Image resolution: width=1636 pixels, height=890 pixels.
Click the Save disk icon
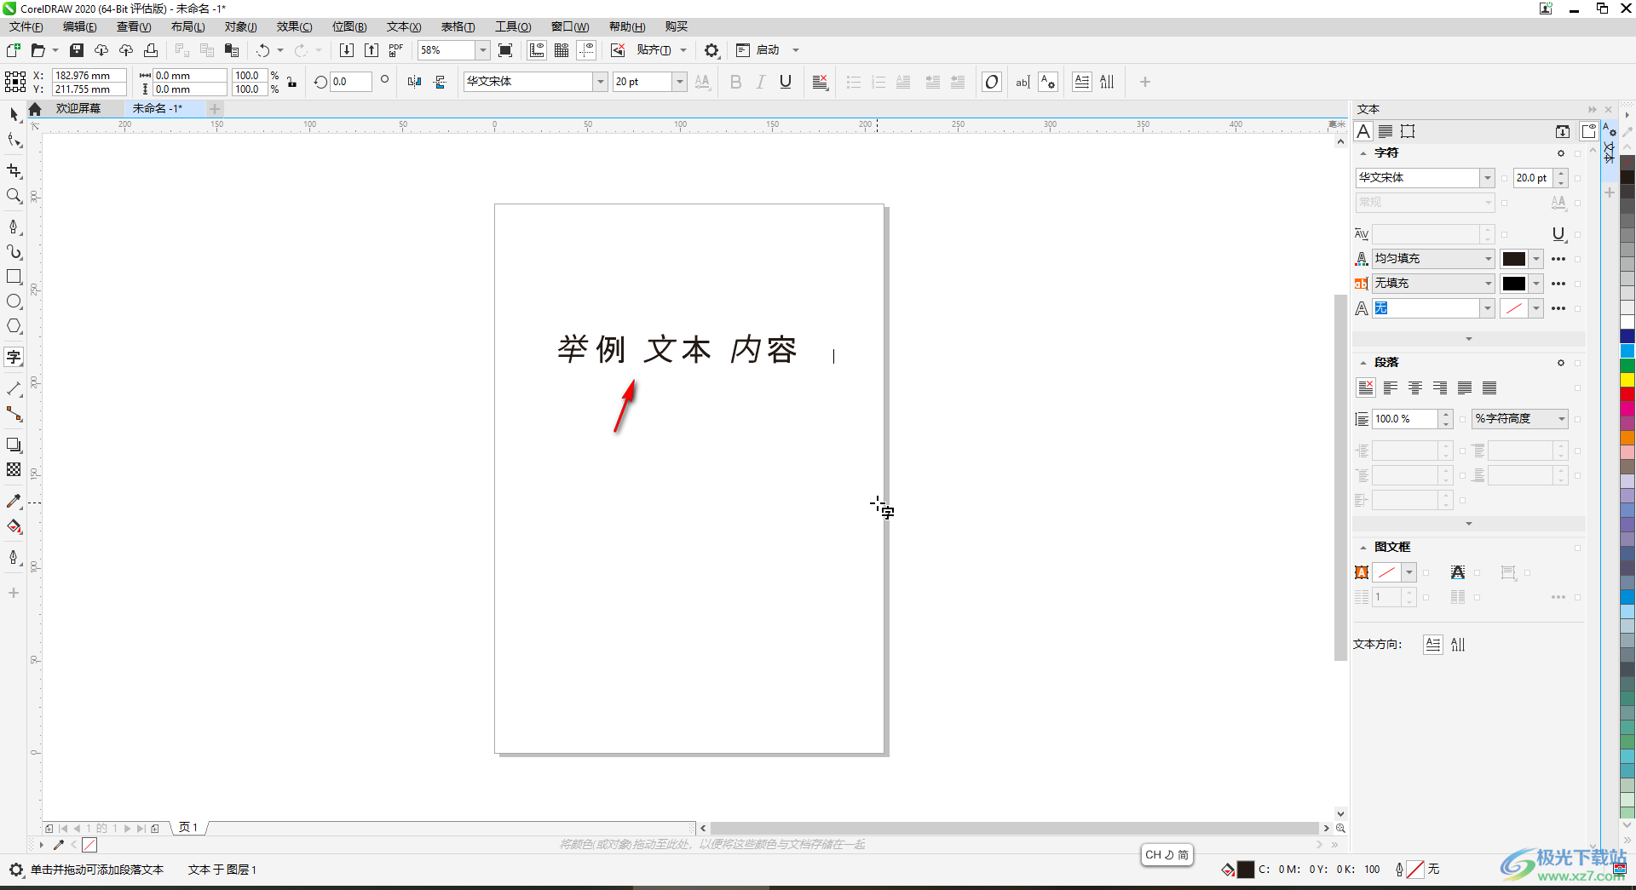[x=77, y=50]
